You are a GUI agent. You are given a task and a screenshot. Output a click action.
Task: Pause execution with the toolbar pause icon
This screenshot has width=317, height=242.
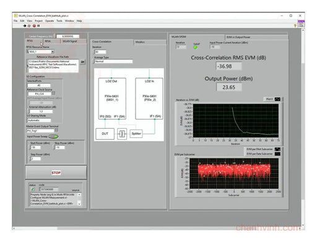38,26
